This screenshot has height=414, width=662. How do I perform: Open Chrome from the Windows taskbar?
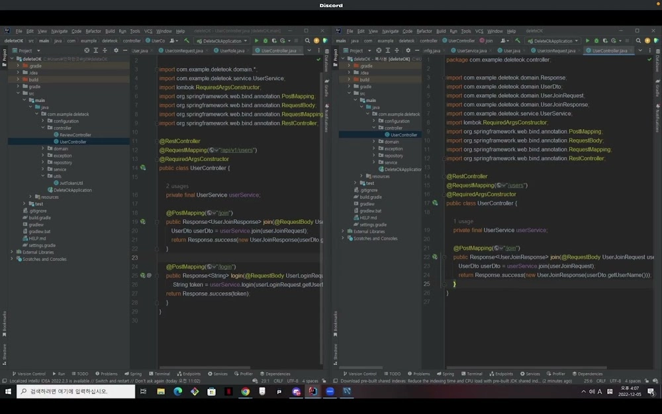245,391
